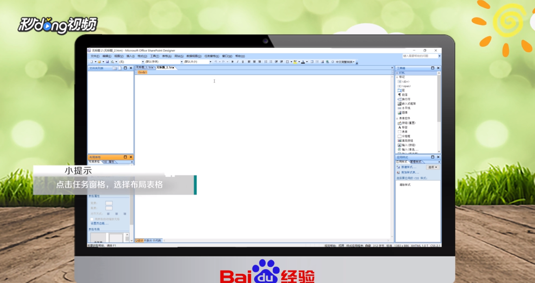
Task: Switch to 拆分 Split view
Action: click(x=148, y=240)
